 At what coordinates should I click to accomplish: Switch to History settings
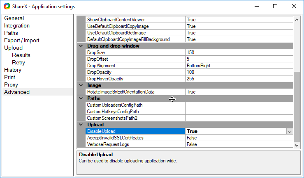[x=13, y=70]
